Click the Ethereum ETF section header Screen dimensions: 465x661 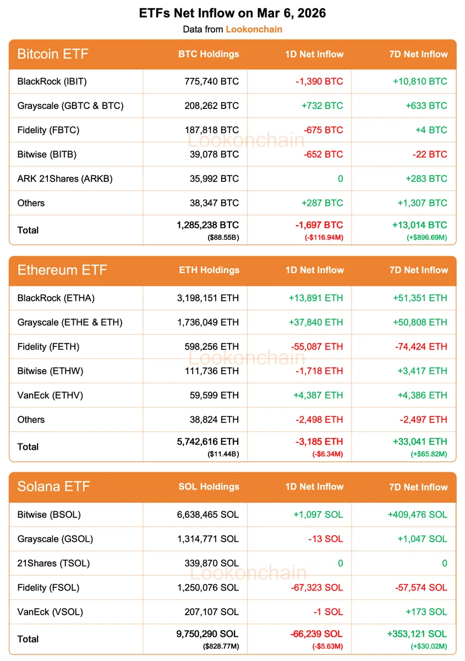[62, 270]
